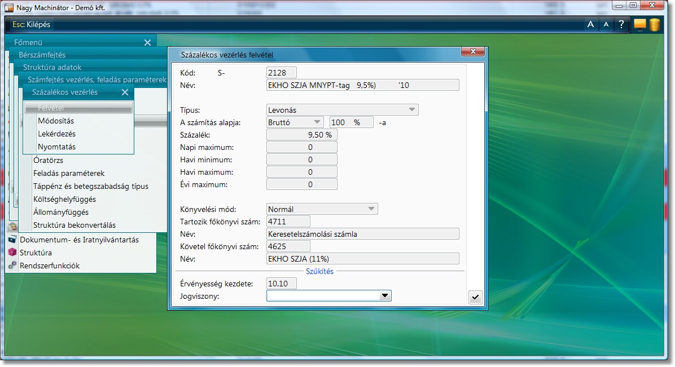Viewport: 675px width, 367px height.
Task: Confirm the form with the checkmark button
Action: pos(475,297)
